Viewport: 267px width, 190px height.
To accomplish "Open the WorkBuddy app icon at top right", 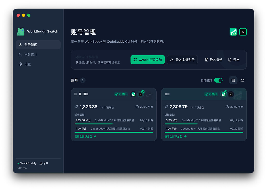I will click(x=233, y=32).
